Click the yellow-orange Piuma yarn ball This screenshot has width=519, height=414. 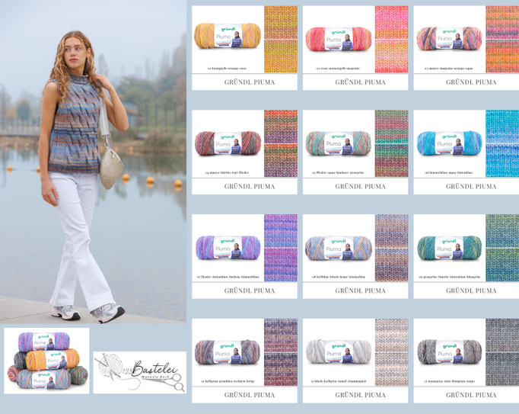point(228,36)
